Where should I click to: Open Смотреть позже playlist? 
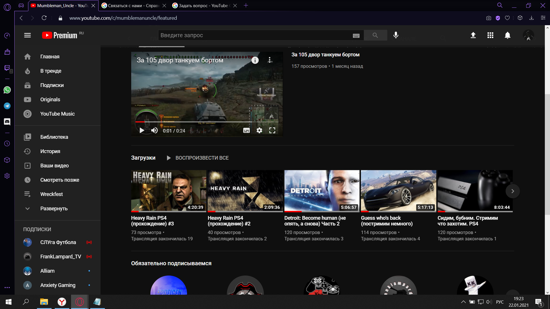(x=57, y=180)
